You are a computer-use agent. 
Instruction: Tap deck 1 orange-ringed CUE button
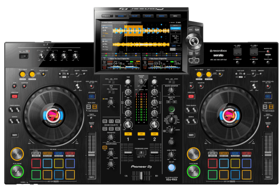click(x=17, y=154)
